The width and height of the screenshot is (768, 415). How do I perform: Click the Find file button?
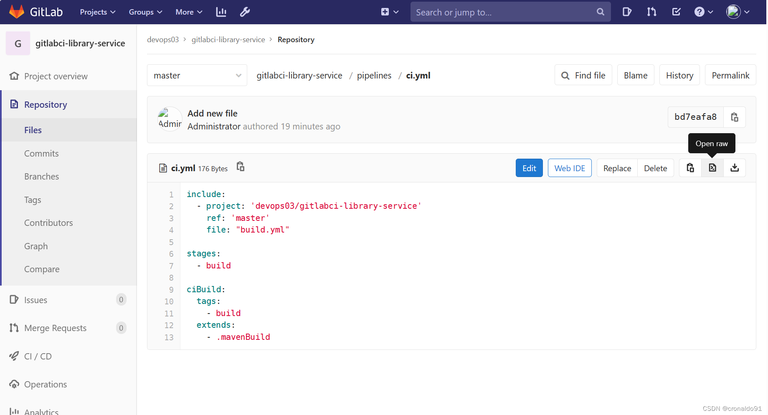[583, 75]
